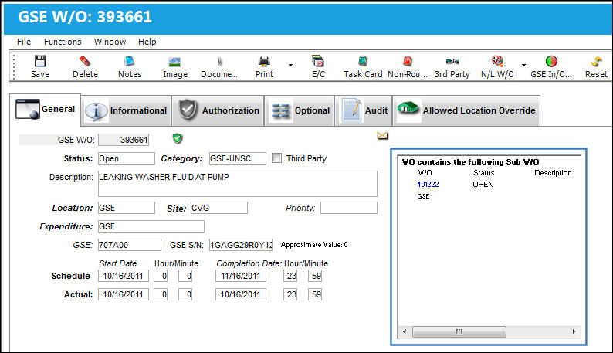Screen dimensions: 613x353
Task: Click the Reset toolbar icon
Action: (x=596, y=62)
